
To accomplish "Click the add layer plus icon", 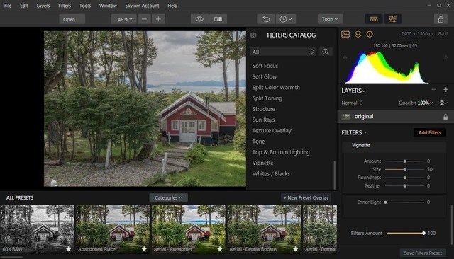I will pos(446,89).
